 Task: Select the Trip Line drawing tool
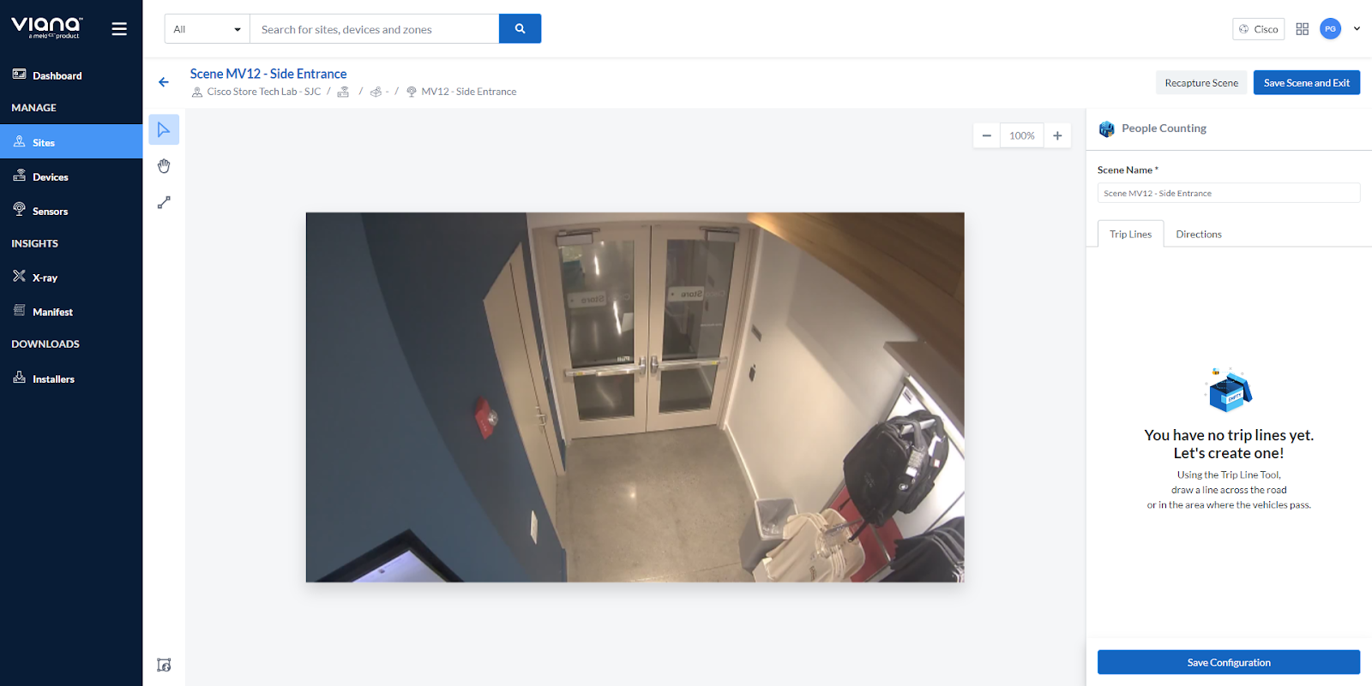point(164,203)
